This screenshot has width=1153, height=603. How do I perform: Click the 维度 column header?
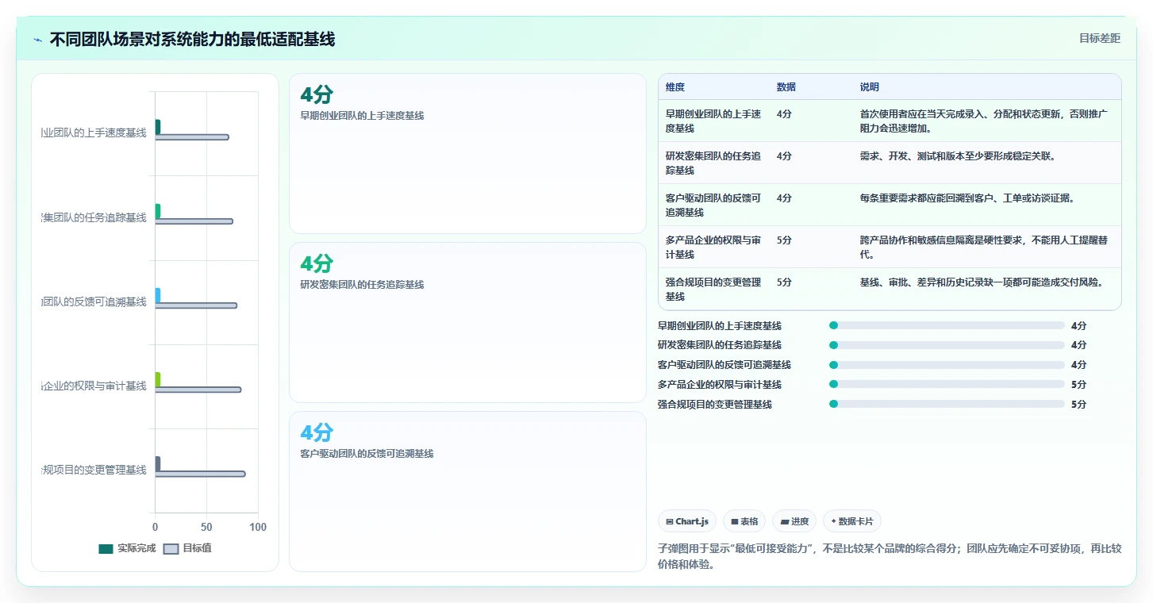[x=675, y=87]
